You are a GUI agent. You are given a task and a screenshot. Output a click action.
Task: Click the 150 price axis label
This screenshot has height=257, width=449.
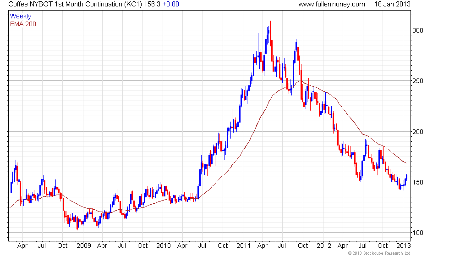tap(418, 183)
